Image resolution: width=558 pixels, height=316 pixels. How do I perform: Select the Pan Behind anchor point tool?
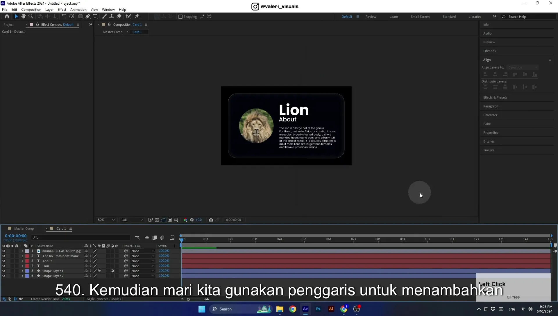point(71,17)
